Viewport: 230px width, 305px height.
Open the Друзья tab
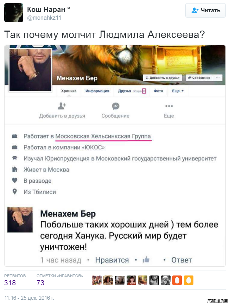click(132, 91)
